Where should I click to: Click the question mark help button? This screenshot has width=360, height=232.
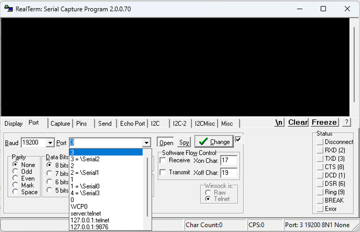tap(347, 122)
